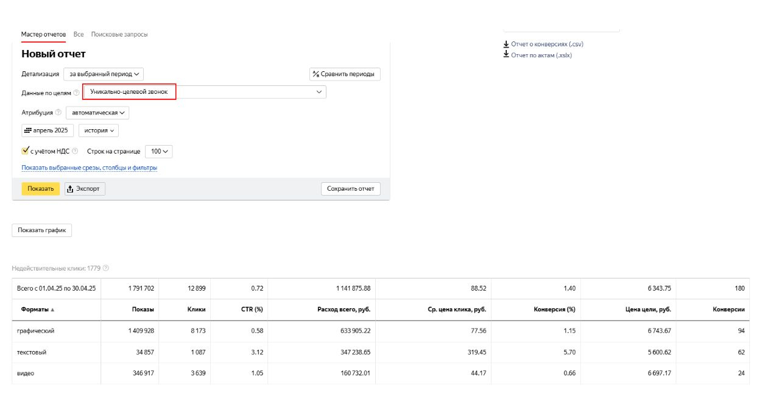
Task: Click the "Экспорт" button
Action: point(85,189)
